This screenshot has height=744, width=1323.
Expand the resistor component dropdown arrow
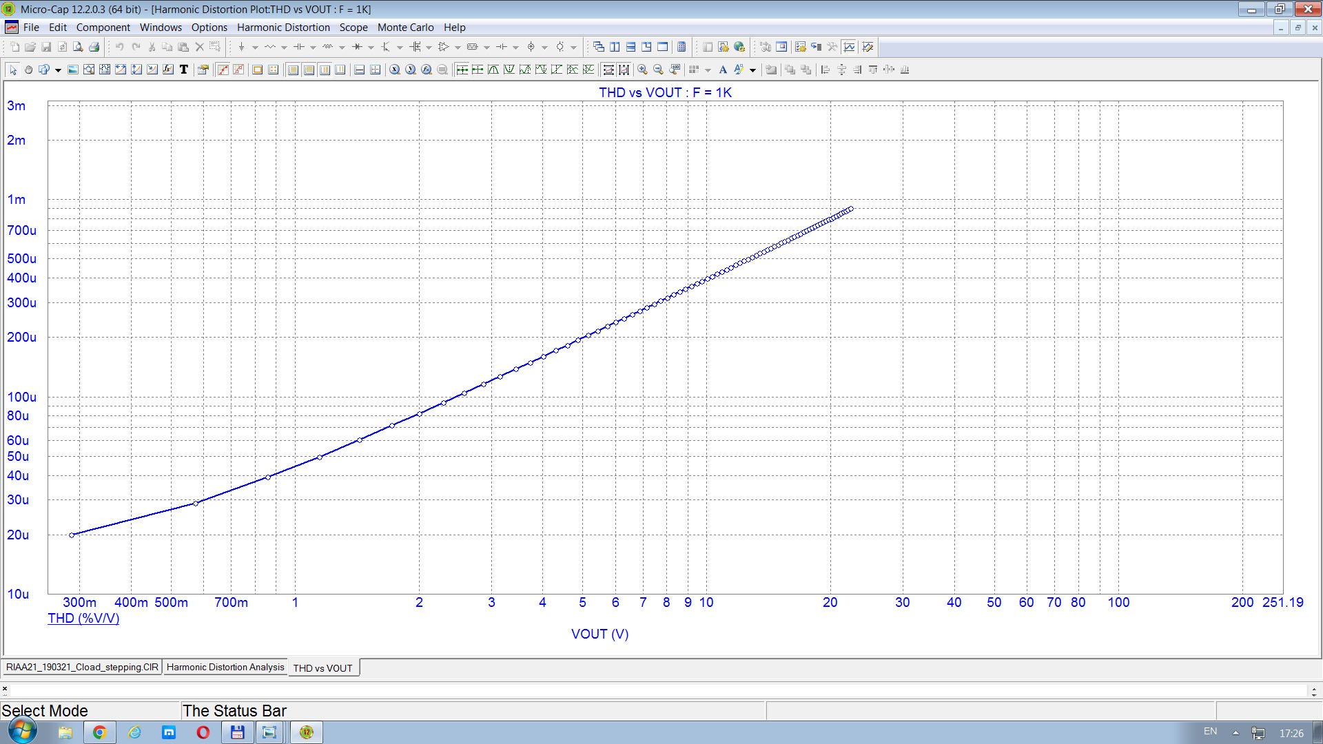tap(284, 48)
